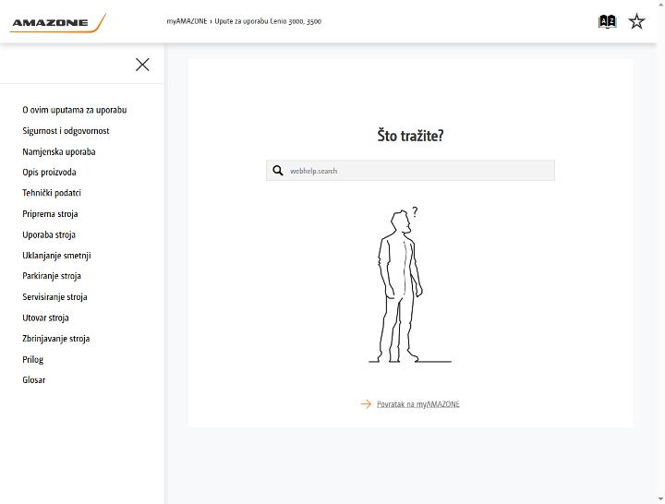
Task: Open 'Tehnički podatci' chapter
Action: (x=52, y=193)
